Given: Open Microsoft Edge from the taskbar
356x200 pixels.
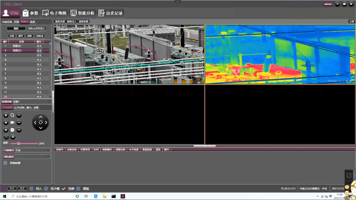Looking at the screenshot, I should tap(96, 196).
